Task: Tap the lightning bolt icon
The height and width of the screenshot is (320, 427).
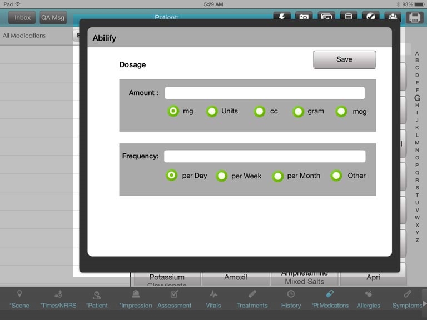Action: click(x=282, y=16)
